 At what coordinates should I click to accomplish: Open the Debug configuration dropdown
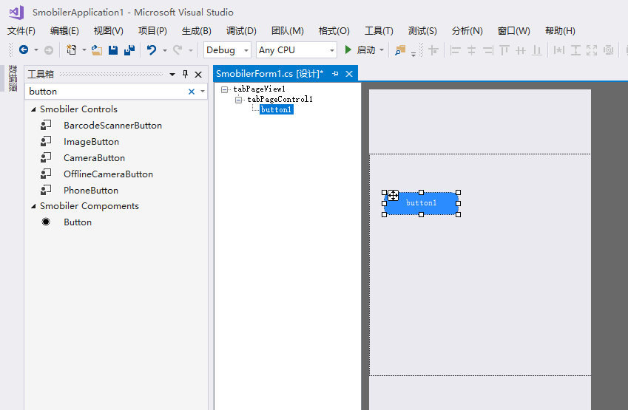point(246,50)
